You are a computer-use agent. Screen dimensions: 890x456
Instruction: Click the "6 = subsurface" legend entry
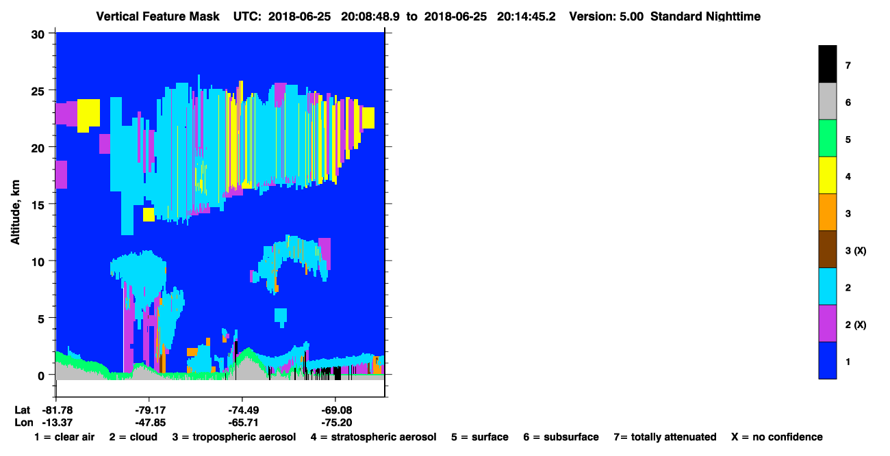pyautogui.click(x=561, y=437)
